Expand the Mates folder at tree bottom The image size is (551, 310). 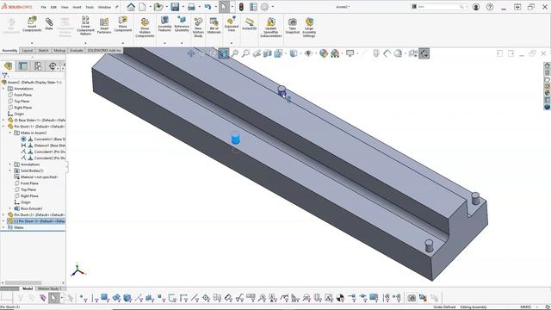click(3, 227)
